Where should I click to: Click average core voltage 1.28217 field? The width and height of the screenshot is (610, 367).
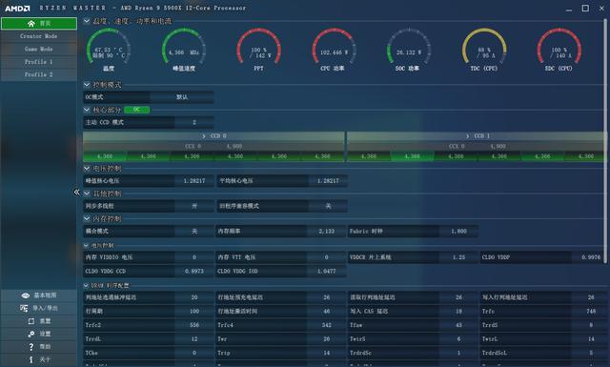pyautogui.click(x=328, y=181)
